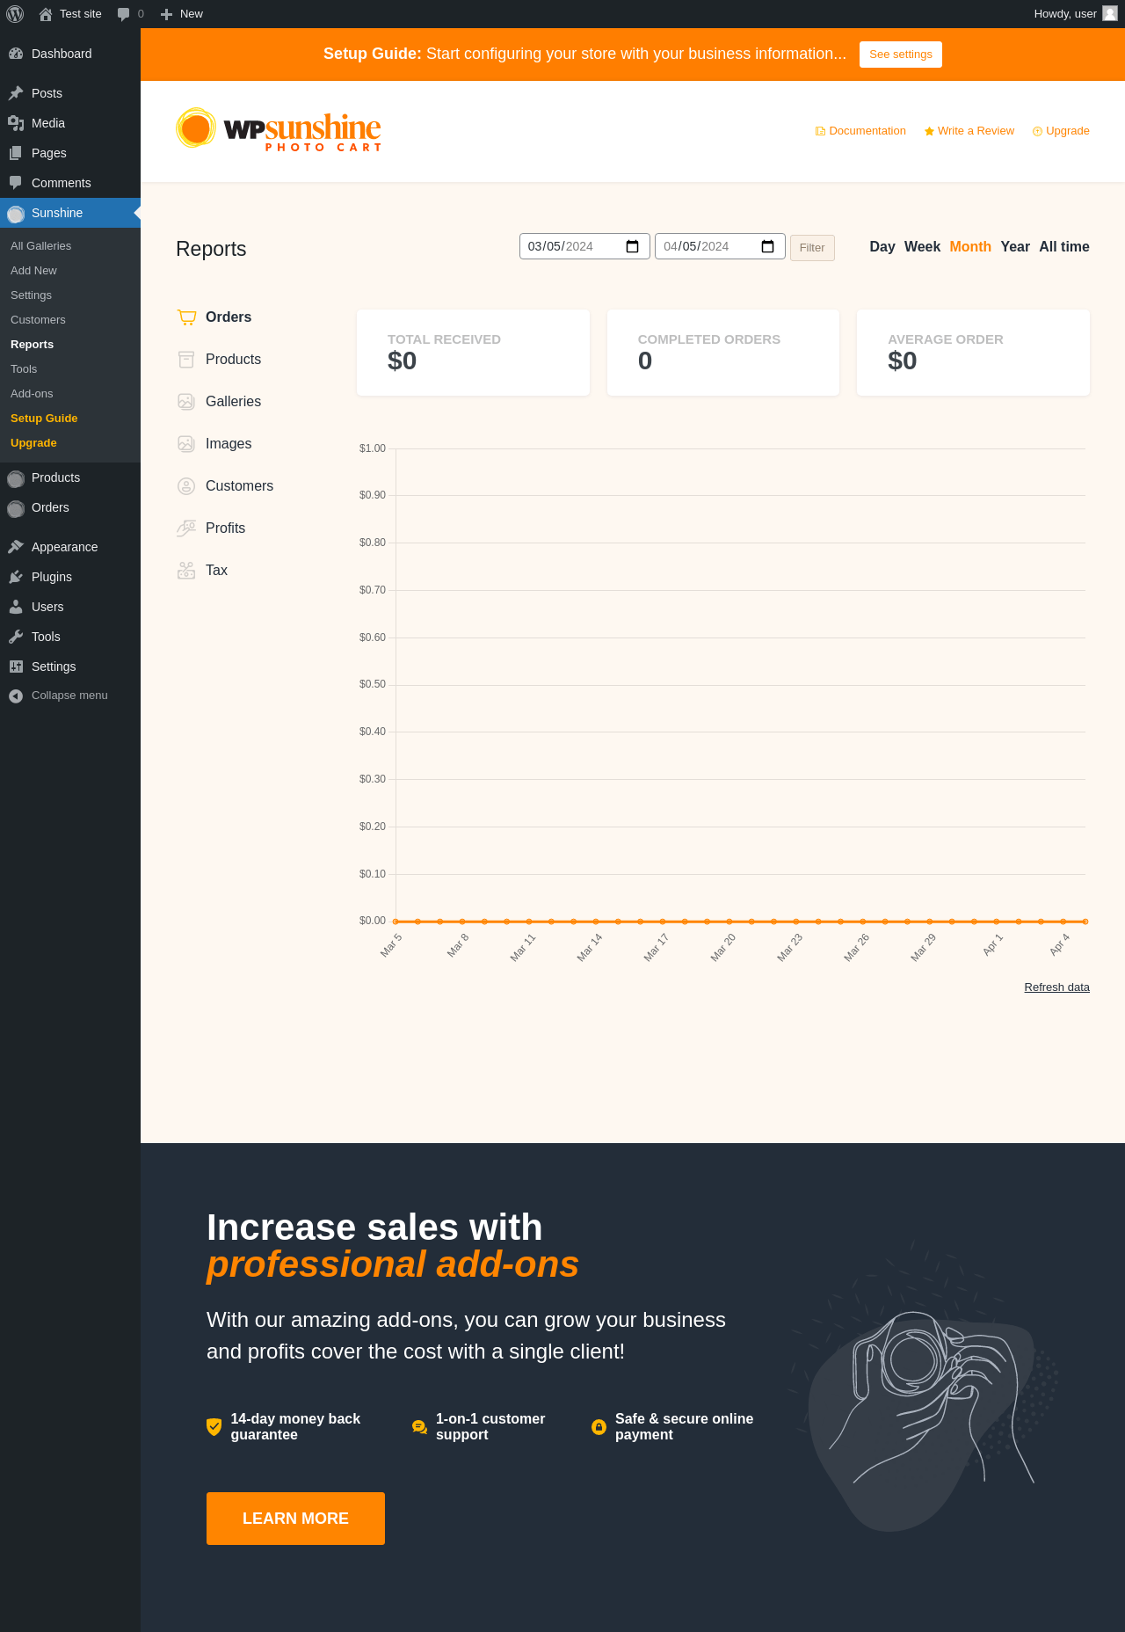Click the Apr 4 chart data point
Viewport: 1125px width, 1632px height.
pyautogui.click(x=1063, y=922)
